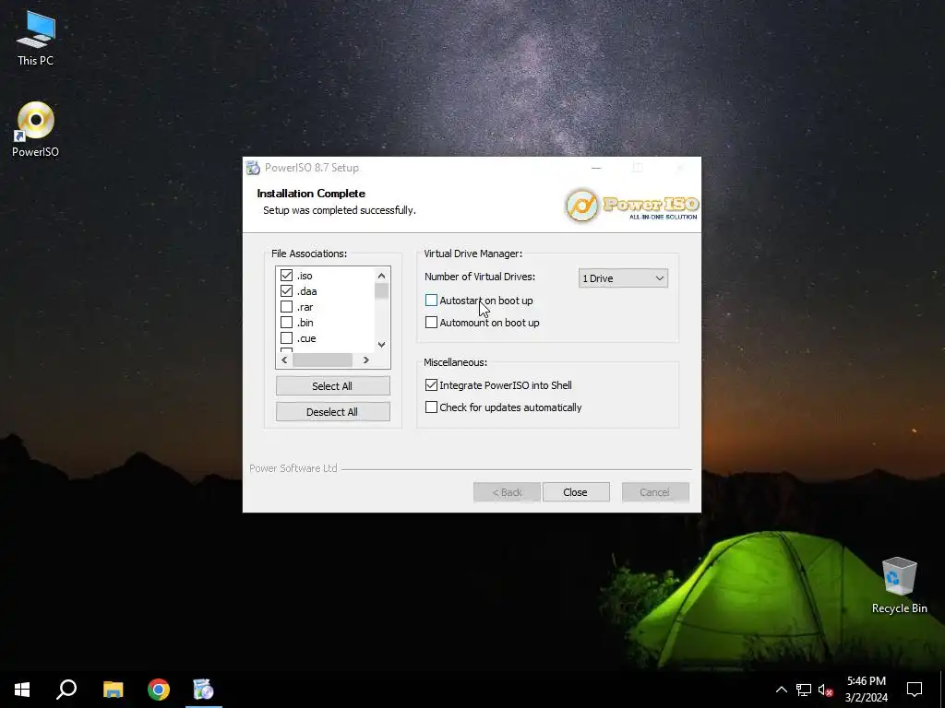Open the network status tray icon
The image size is (945, 708).
click(x=804, y=690)
